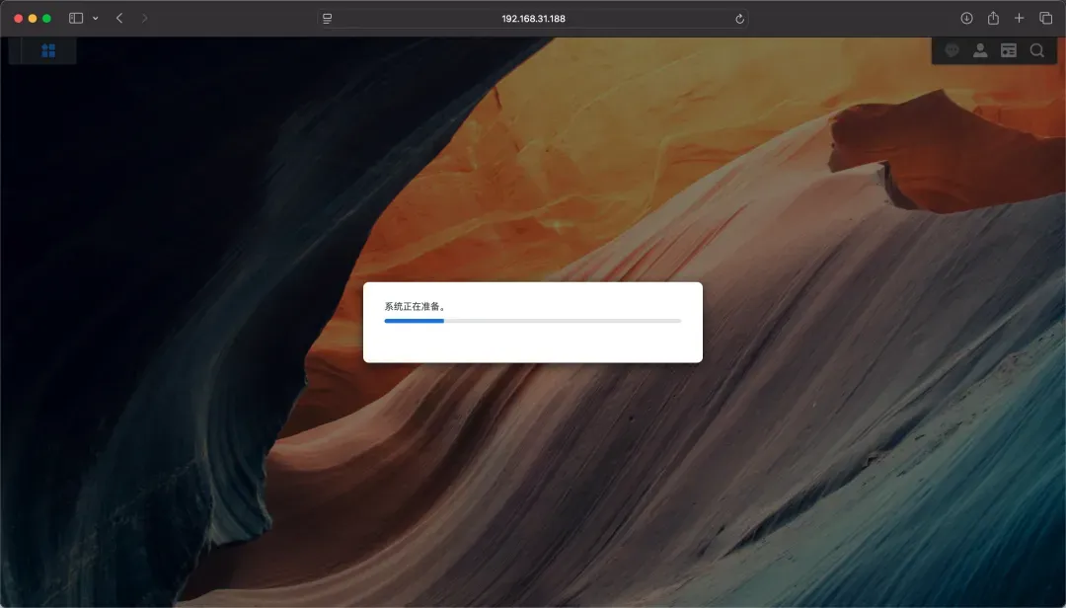Viewport: 1066px width, 608px height.
Task: Minimize the Safari window with the yellow button
Action: click(x=33, y=19)
